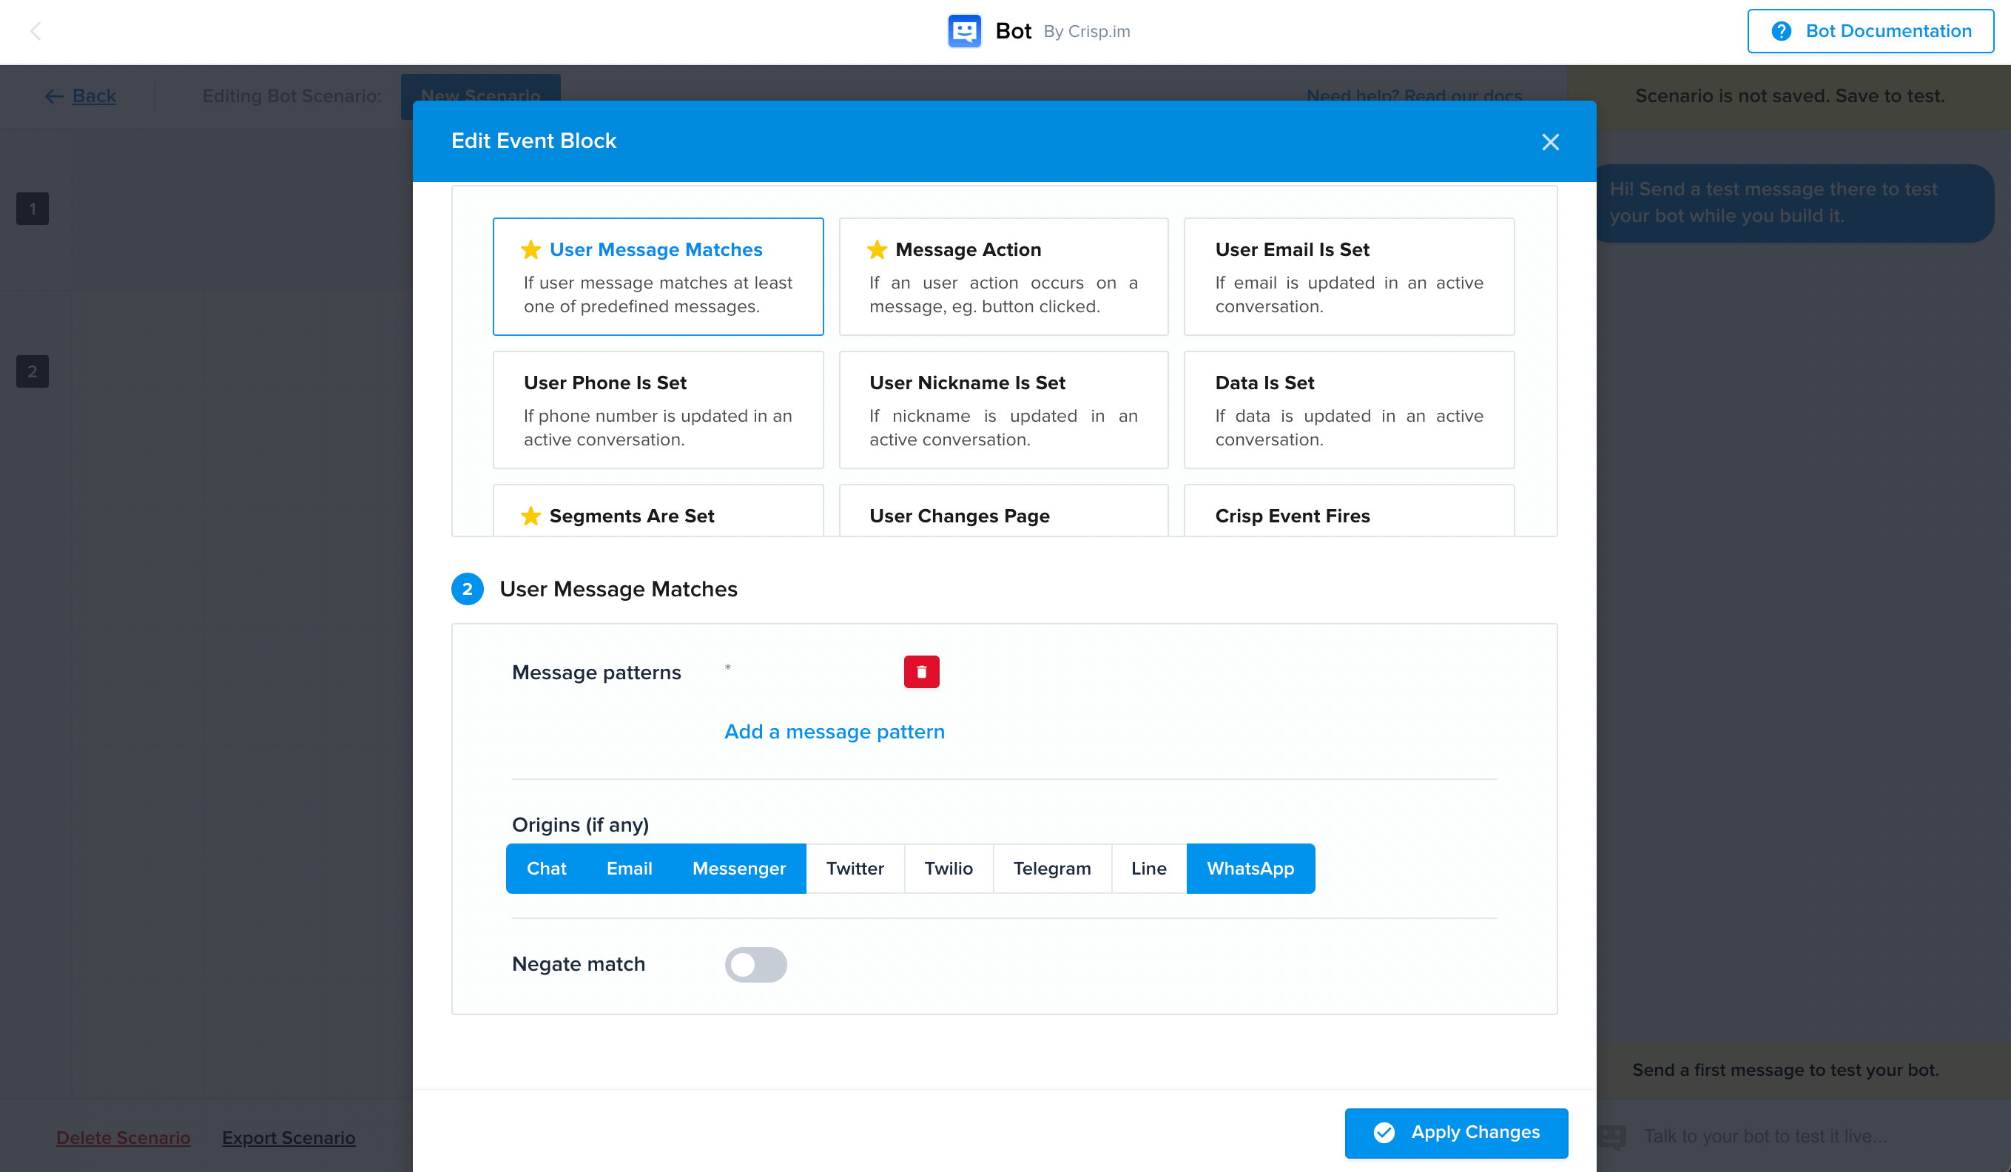Close the Edit Event Block dialog
The image size is (2011, 1172).
pyautogui.click(x=1550, y=142)
